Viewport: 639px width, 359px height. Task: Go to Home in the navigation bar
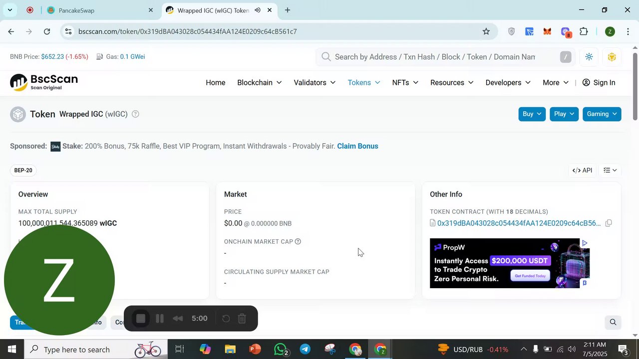[x=216, y=83]
